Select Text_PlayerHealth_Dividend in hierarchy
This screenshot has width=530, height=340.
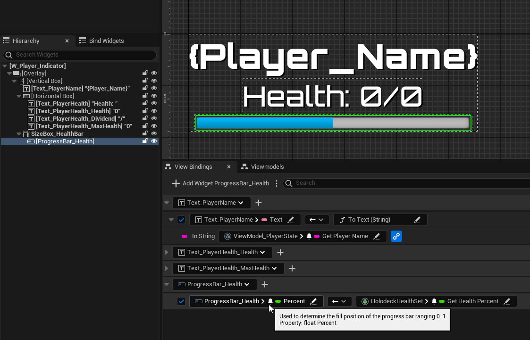tap(80, 118)
